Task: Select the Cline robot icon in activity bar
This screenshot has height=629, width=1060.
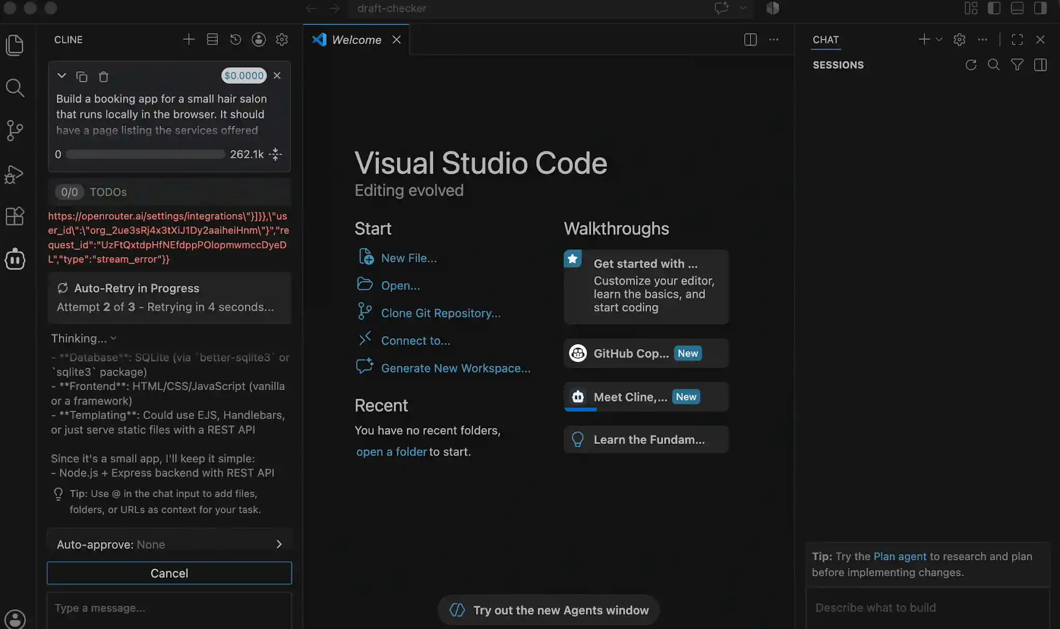Action: (x=14, y=259)
